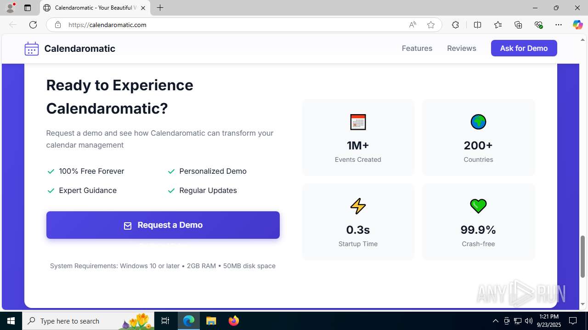Toggle the Split screen view icon
This screenshot has height=330, width=588.
click(477, 25)
